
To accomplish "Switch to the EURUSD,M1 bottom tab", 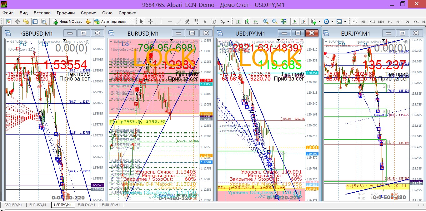I will 39,205.
